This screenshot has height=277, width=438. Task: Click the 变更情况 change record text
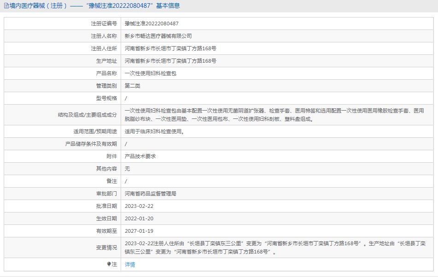click(274, 248)
